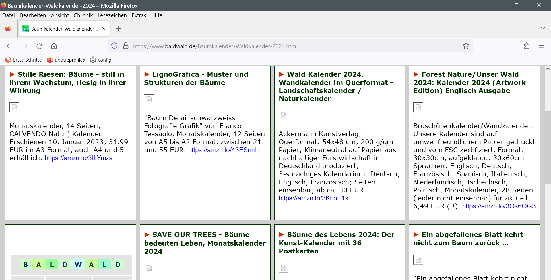Image resolution: width=551 pixels, height=280 pixels.
Task: Open the amzn.to/3ILYmza link
Action: pos(79,158)
